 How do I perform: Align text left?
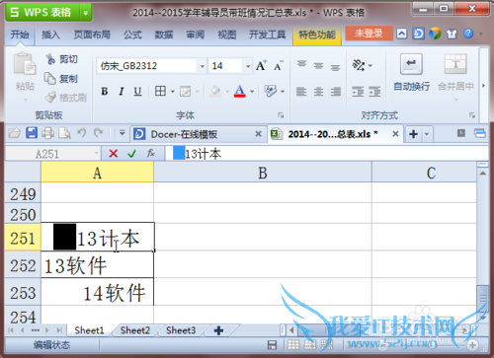301,91
